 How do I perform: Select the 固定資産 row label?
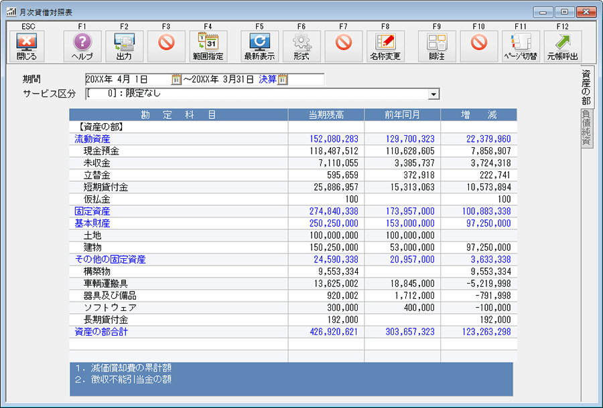click(x=92, y=211)
